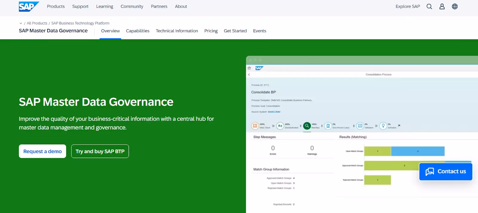Screen dimensions: 478x213
Task: Open the Contact us chat button
Action: point(446,172)
